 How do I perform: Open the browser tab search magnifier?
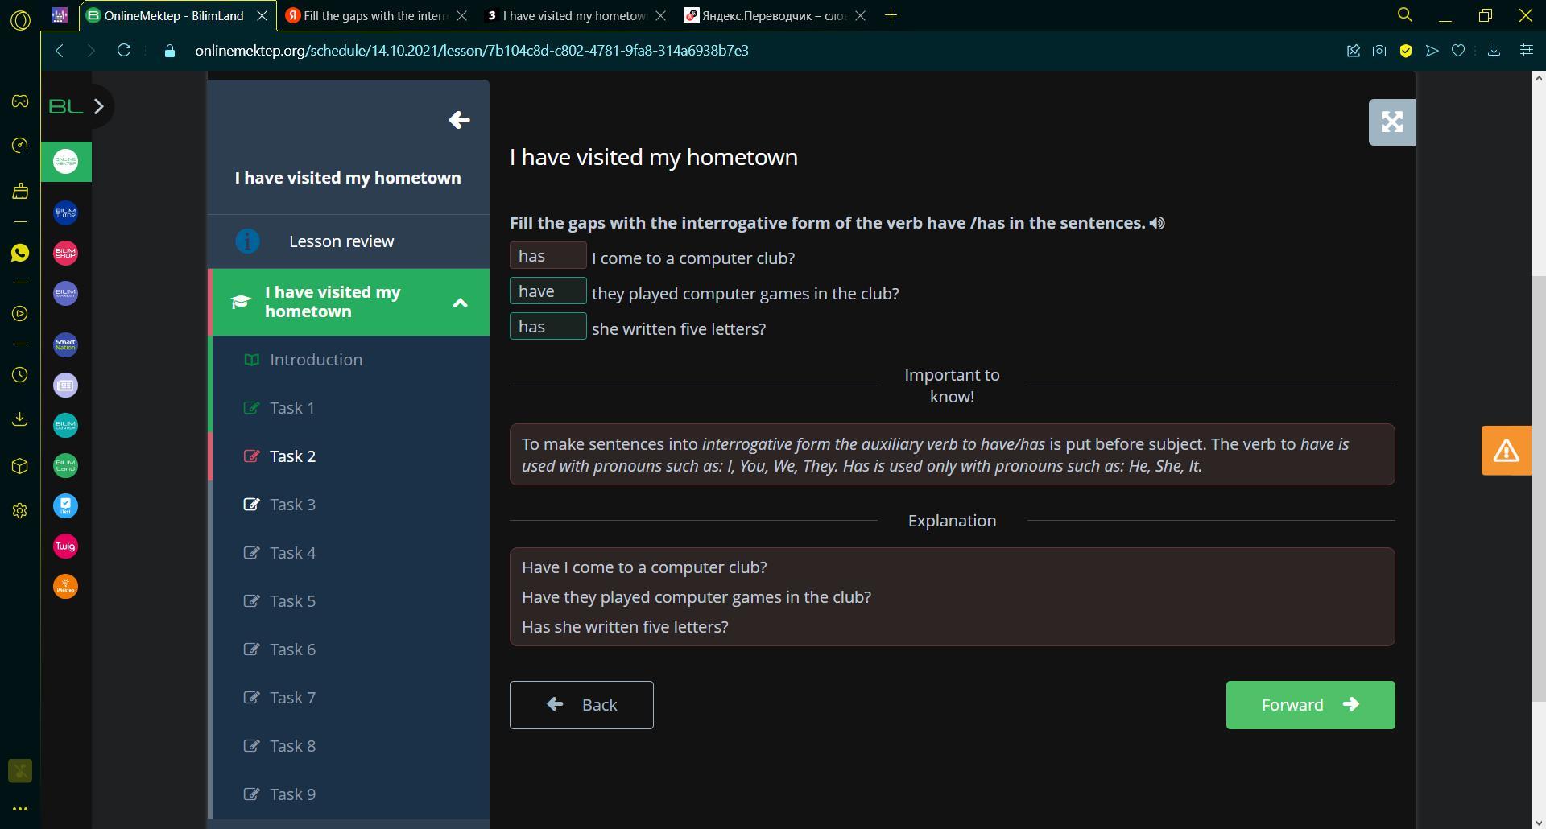1405,15
